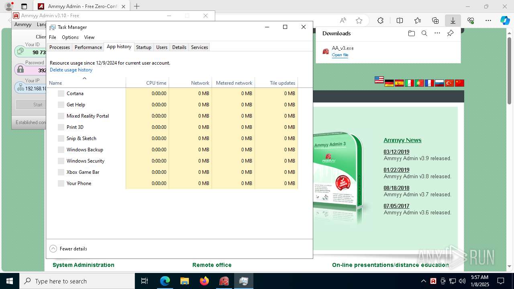Screen dimensions: 514x289
Task: Open notification center icon
Action: tap(501, 281)
